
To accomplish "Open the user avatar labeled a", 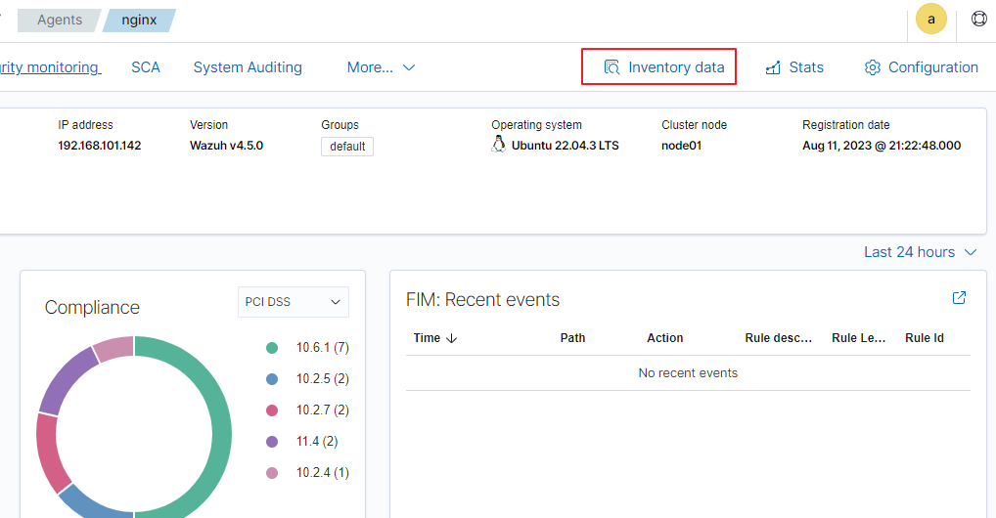I will (x=931, y=19).
